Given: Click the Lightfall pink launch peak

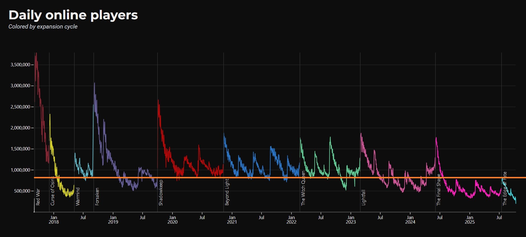Looking at the screenshot, I should 361,133.
